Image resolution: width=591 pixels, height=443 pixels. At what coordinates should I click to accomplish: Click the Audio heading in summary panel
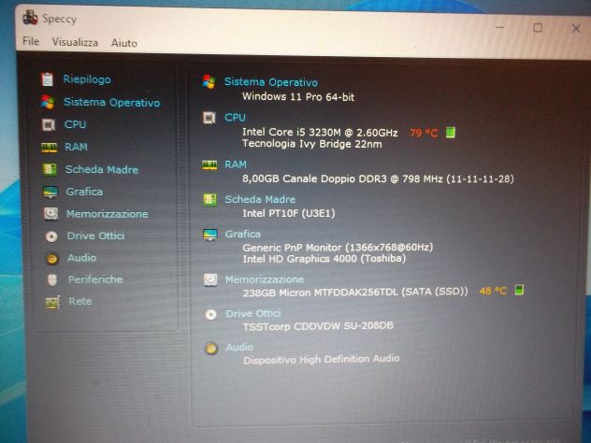tap(239, 348)
